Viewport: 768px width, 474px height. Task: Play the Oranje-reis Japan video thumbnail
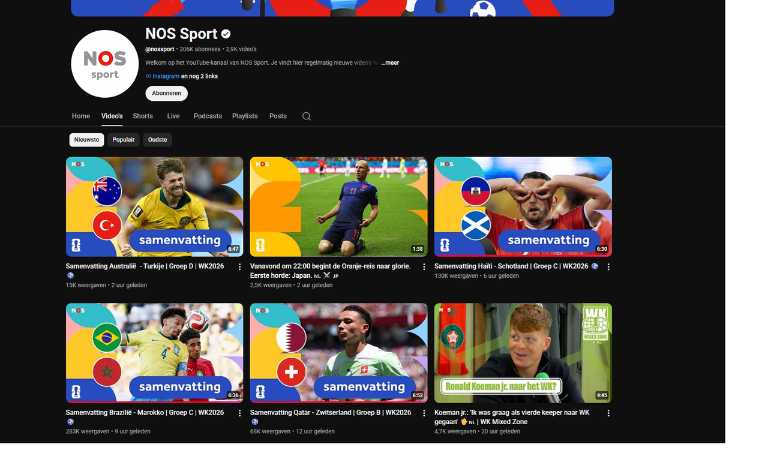(339, 207)
